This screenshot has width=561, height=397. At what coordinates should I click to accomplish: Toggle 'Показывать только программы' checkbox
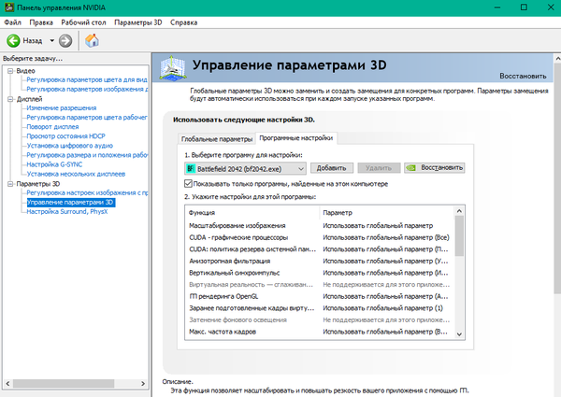188,184
